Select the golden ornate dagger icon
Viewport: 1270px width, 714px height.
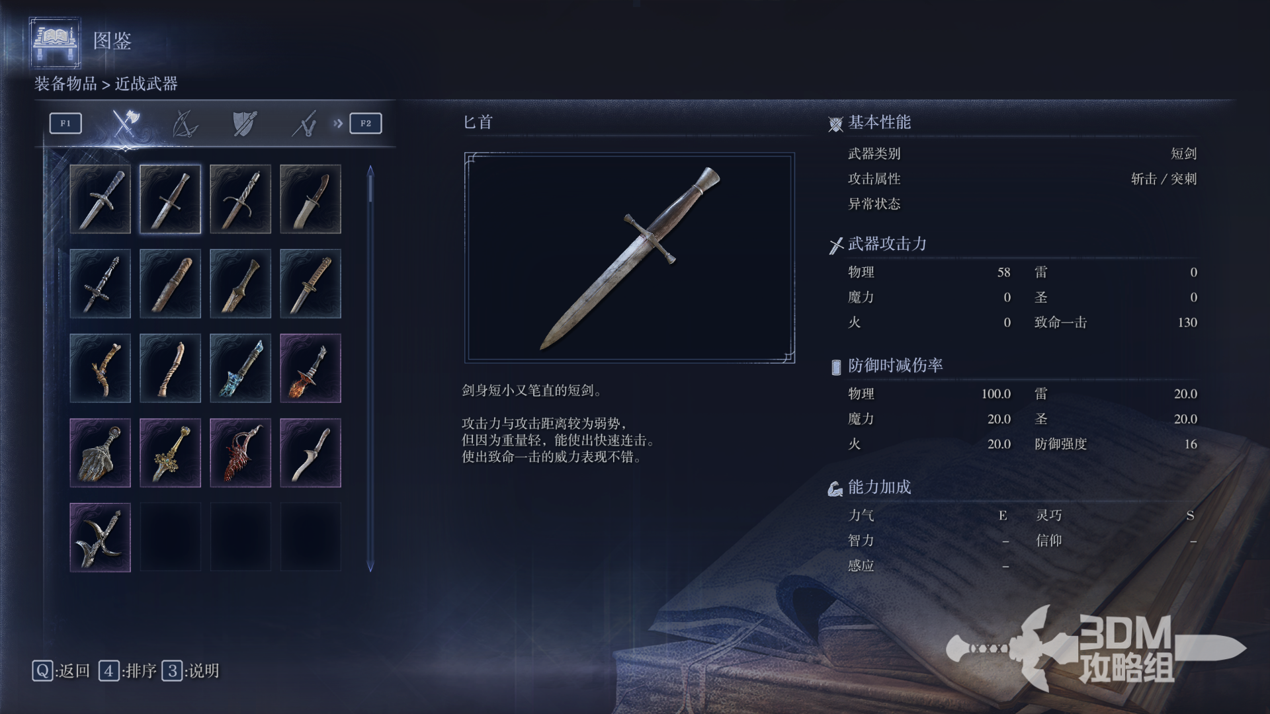(x=170, y=453)
